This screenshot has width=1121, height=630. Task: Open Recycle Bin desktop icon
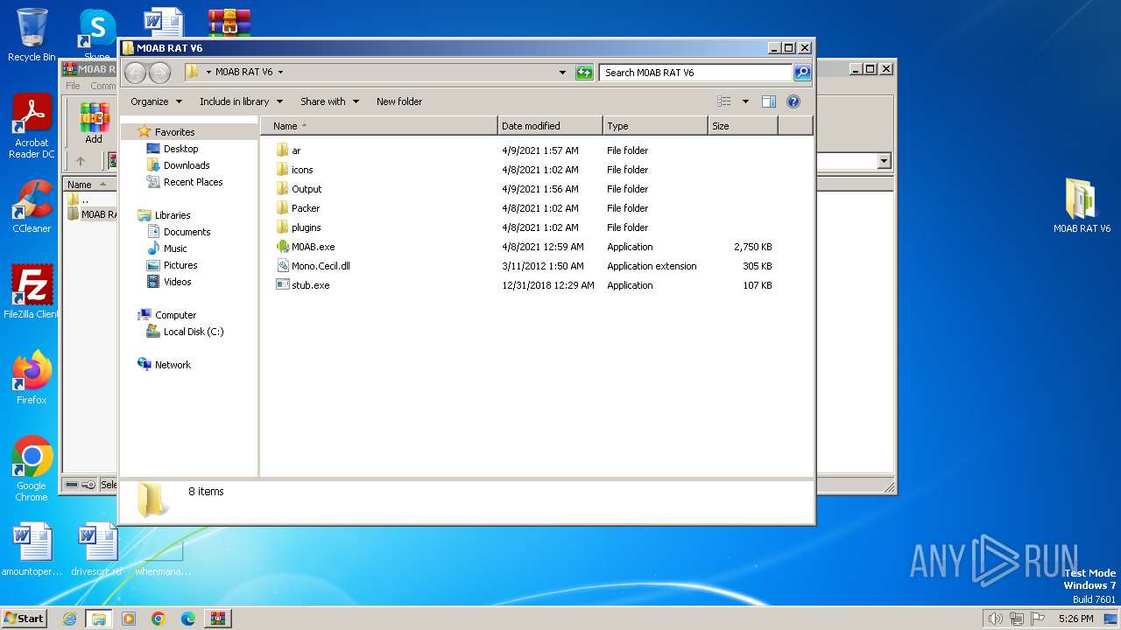tap(32, 35)
